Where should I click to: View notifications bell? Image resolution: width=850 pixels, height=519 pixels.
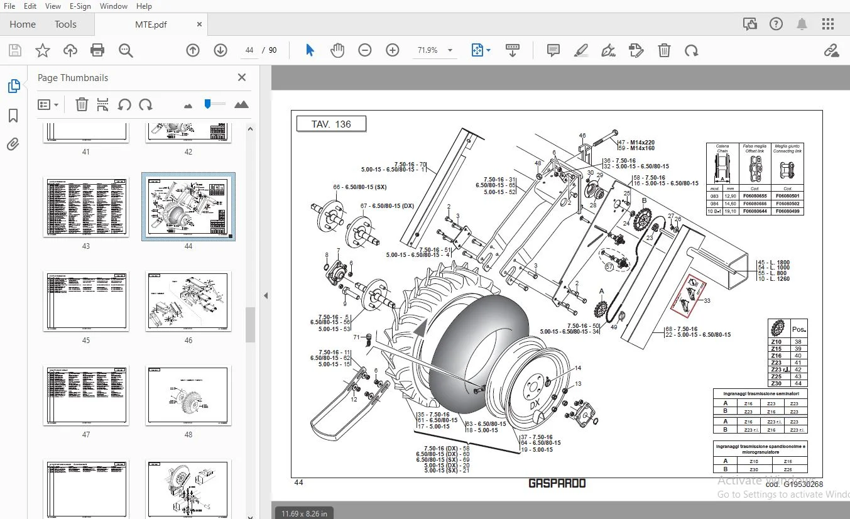tap(802, 25)
